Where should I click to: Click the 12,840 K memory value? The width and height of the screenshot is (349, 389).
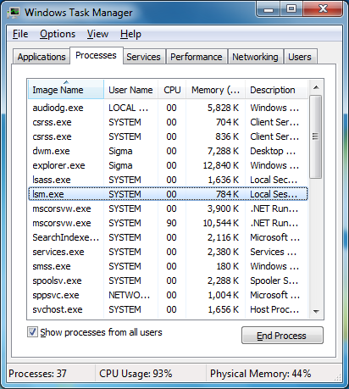pyautogui.click(x=221, y=165)
